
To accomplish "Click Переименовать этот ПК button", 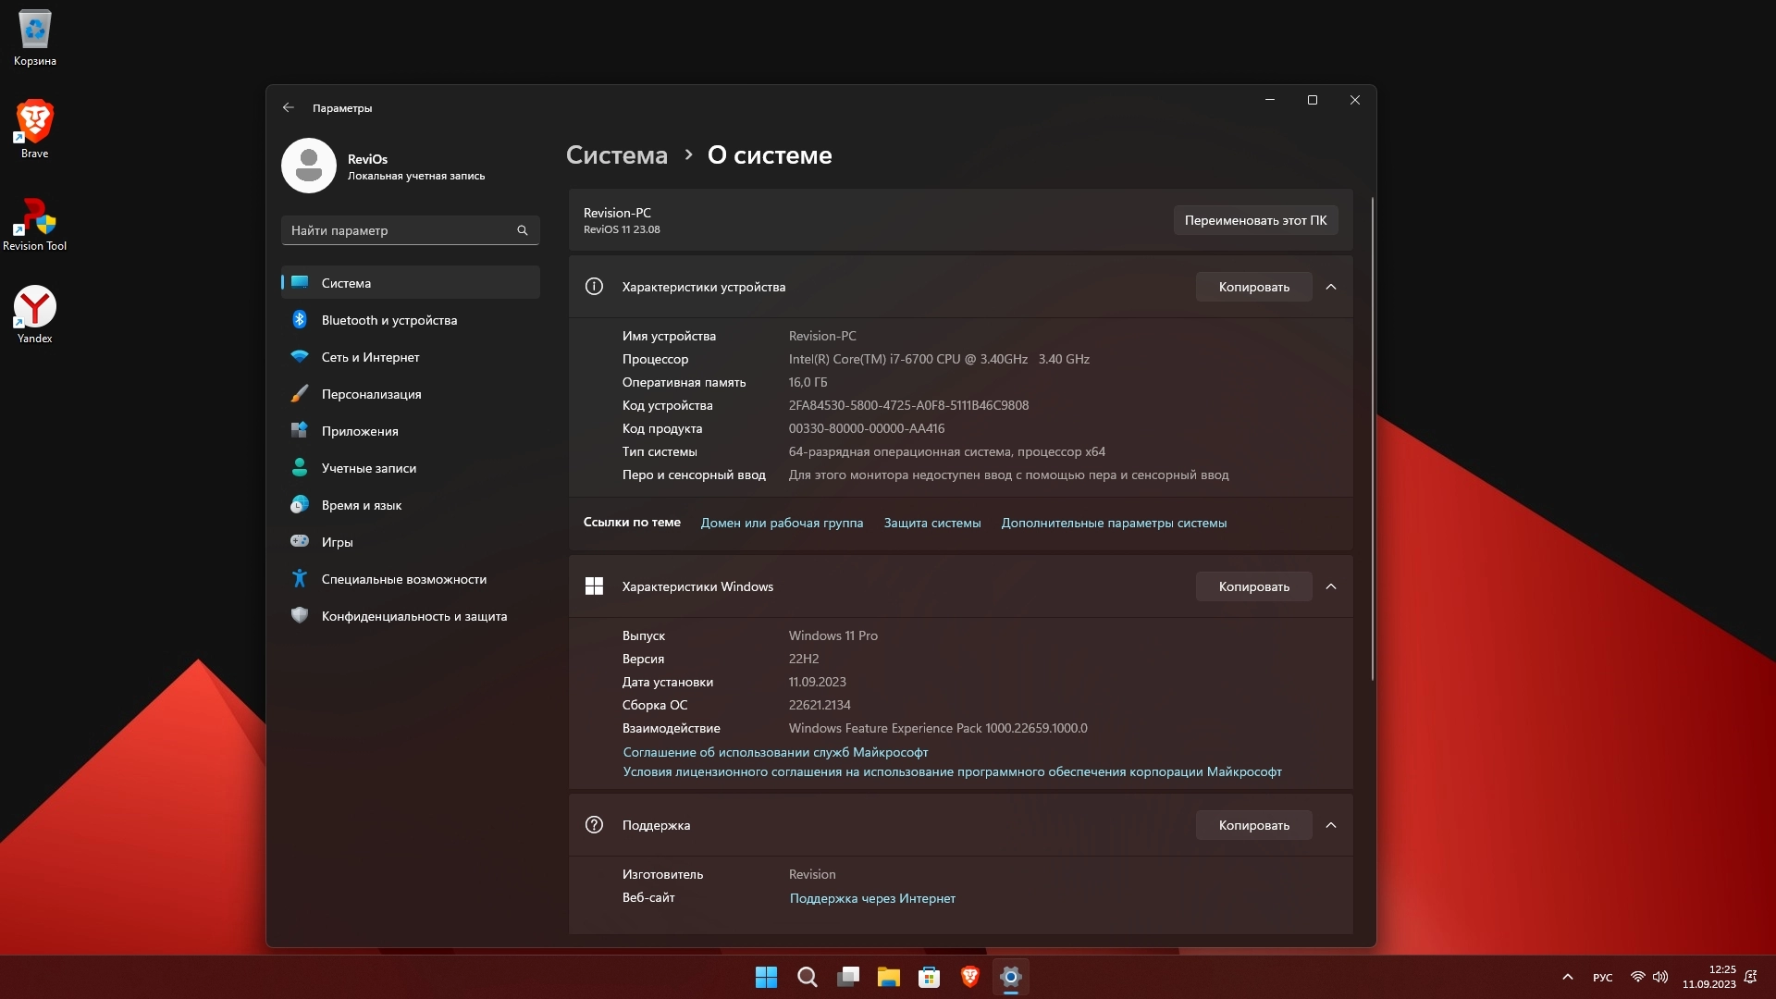I will pyautogui.click(x=1255, y=220).
